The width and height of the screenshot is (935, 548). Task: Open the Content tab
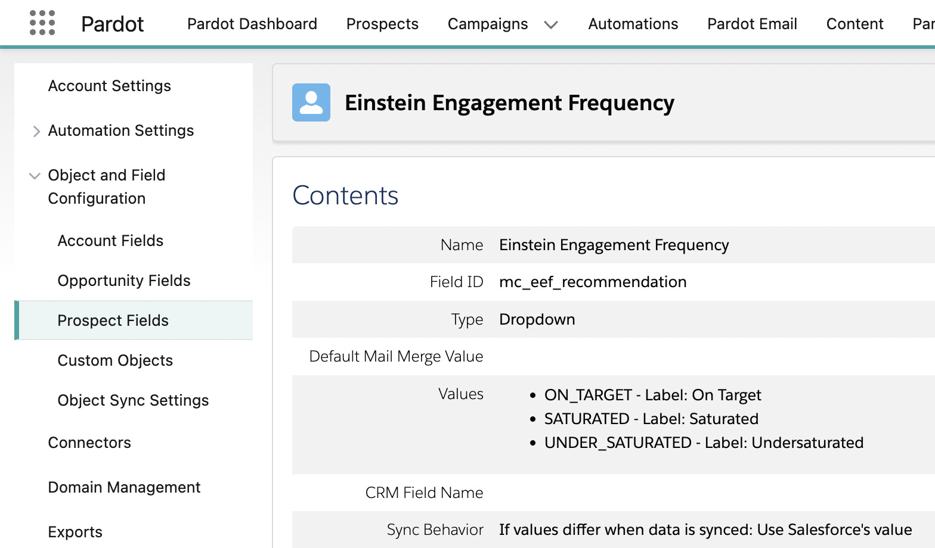[x=854, y=24]
